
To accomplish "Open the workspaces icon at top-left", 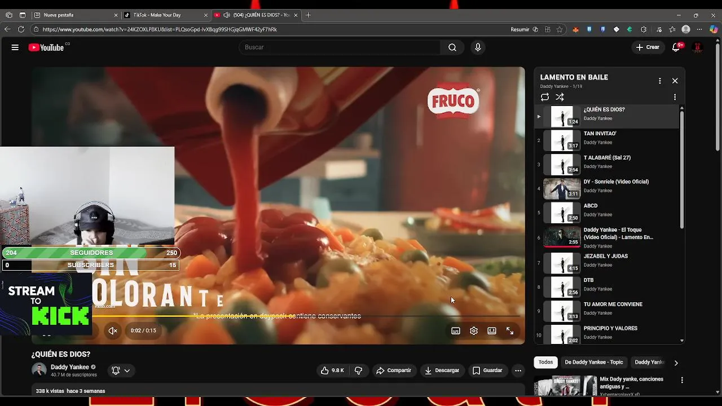I will point(8,15).
